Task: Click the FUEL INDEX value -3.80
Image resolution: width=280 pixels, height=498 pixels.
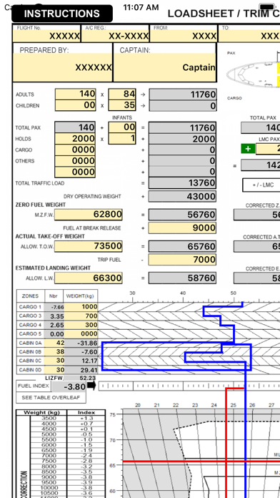Action: [69, 387]
